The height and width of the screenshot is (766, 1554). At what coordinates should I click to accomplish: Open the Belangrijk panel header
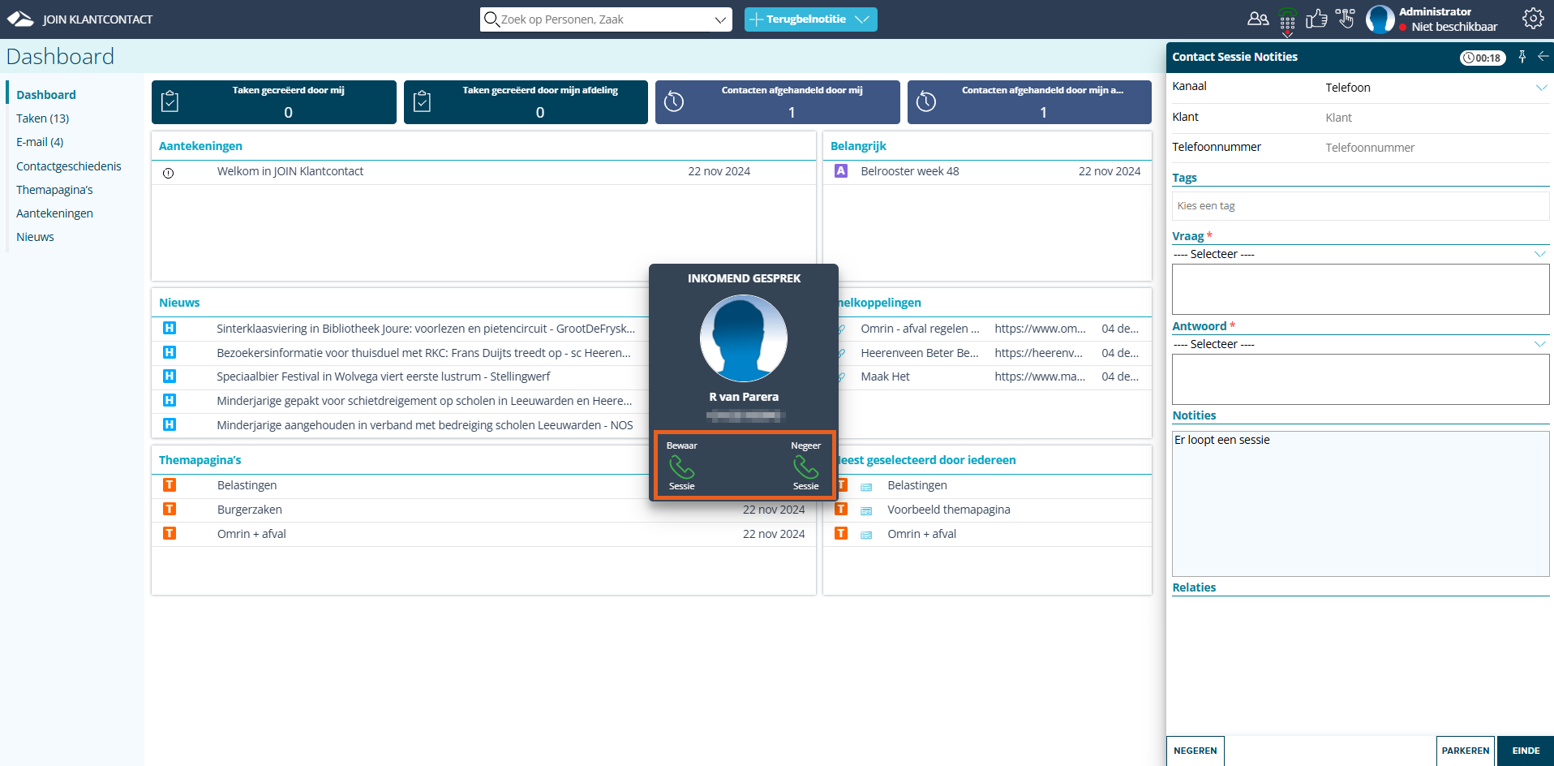pos(858,146)
